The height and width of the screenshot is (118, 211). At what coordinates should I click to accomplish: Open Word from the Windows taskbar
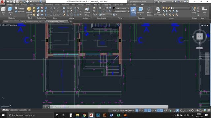pyautogui.click(x=111, y=115)
